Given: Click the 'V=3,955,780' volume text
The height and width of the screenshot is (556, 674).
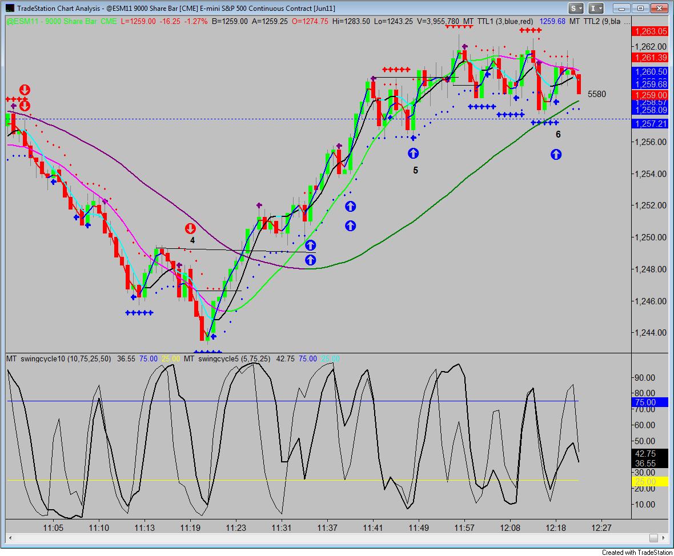Looking at the screenshot, I should pos(439,22).
